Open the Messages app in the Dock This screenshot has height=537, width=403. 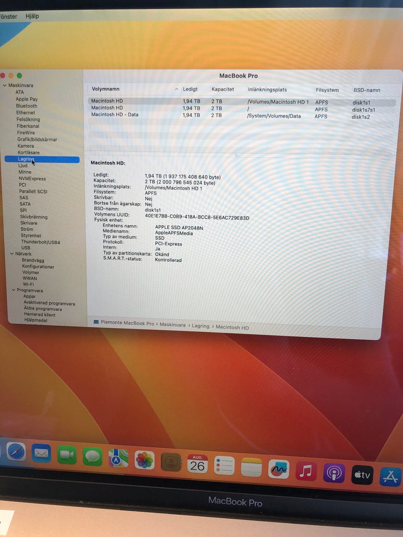92,456
